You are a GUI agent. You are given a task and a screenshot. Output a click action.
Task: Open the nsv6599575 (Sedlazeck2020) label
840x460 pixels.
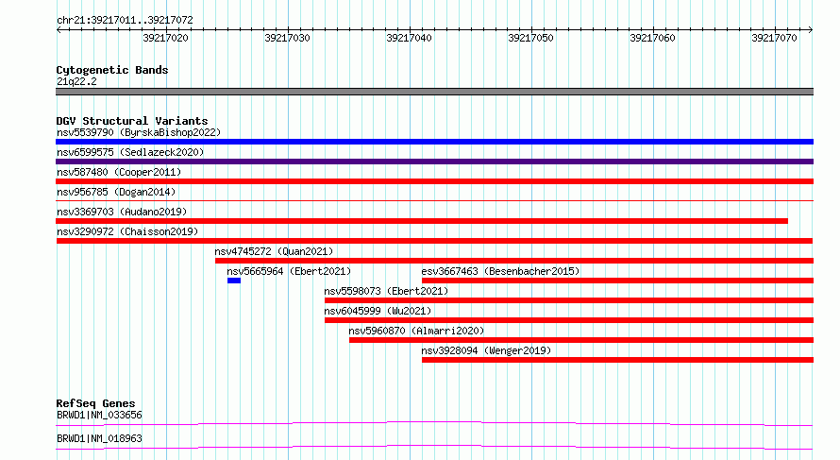(x=130, y=152)
